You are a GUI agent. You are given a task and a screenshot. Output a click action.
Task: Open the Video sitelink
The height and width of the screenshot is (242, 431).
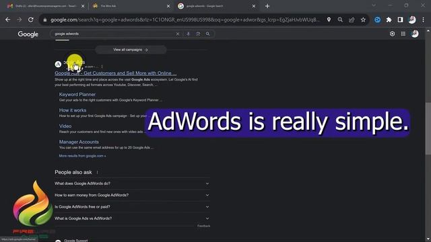65,126
